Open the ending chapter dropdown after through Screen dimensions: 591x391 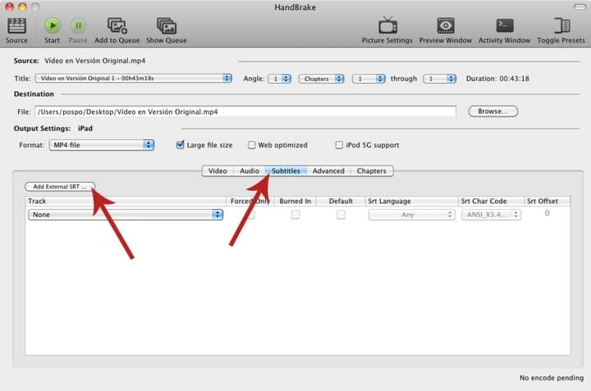pos(439,79)
